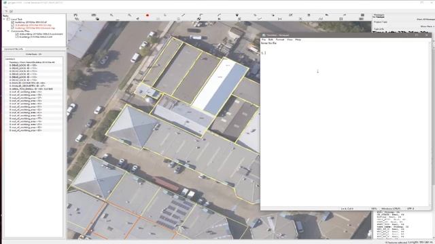Open the Format menu in Notepad
The height and width of the screenshot is (244, 435).
click(280, 39)
